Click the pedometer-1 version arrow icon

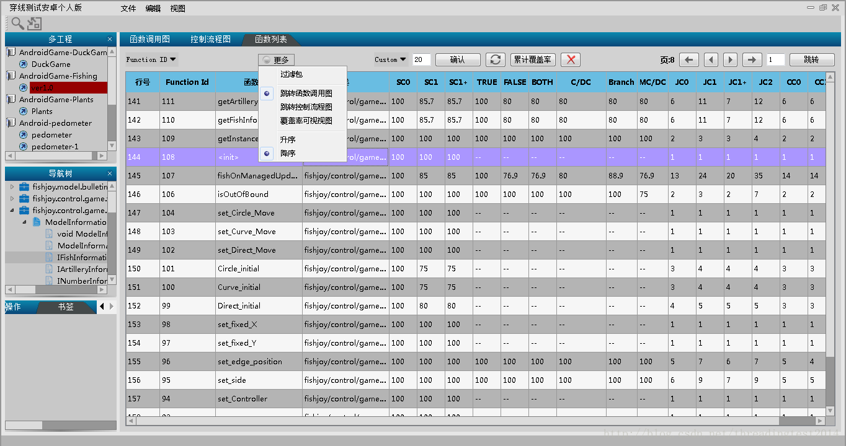pyautogui.click(x=24, y=147)
